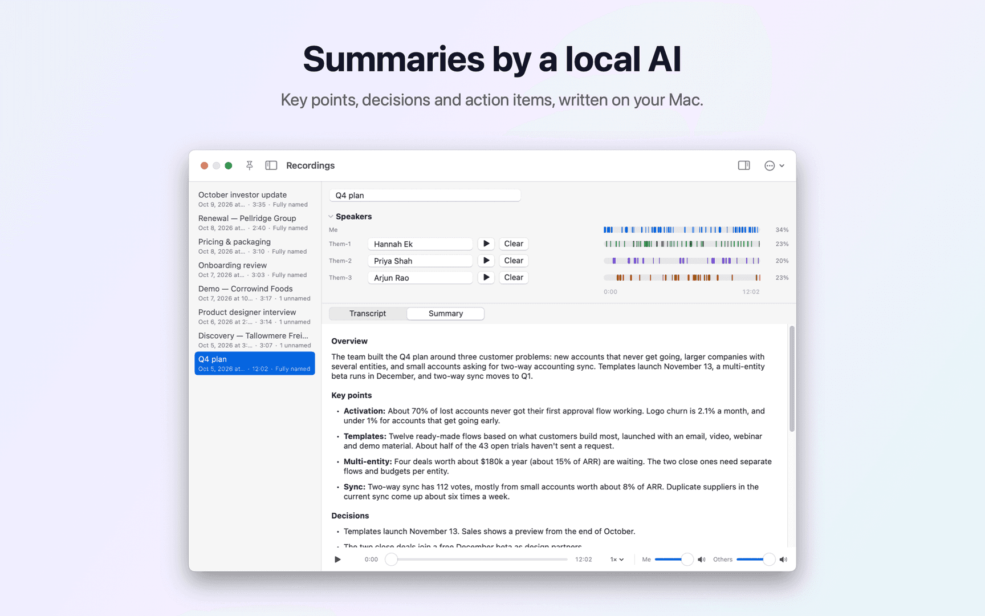Click the playback position scrubber knob
Image resolution: width=985 pixels, height=616 pixels.
point(391,560)
